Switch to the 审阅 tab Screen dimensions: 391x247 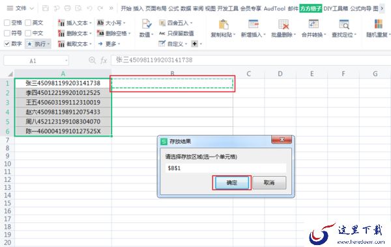tap(198, 8)
